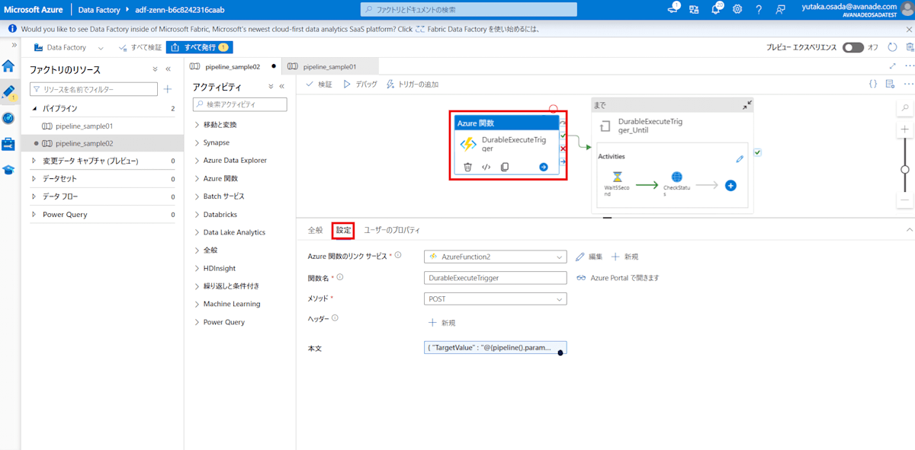The height and width of the screenshot is (450, 915).
Task: Expand Databricks activity group
Action: (x=197, y=214)
